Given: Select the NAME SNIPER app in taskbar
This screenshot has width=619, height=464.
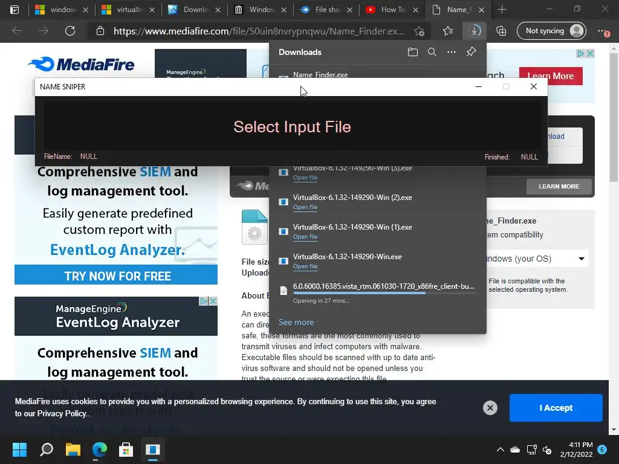Looking at the screenshot, I should pos(152,449).
